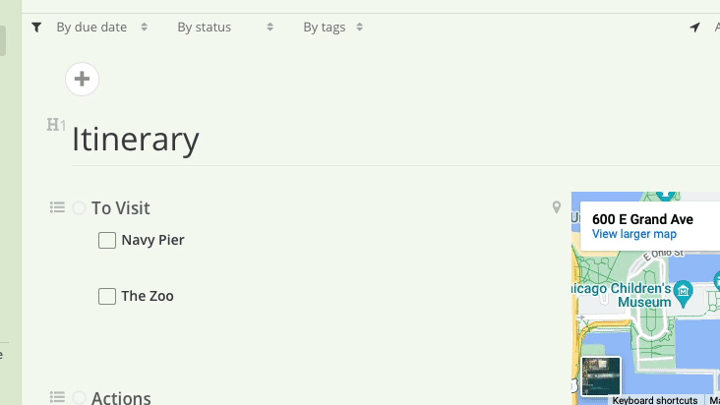Open the View larger map link

click(634, 234)
